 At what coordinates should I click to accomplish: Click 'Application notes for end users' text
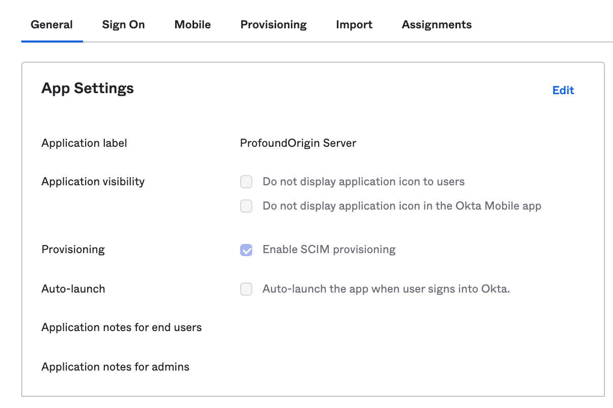[122, 328]
